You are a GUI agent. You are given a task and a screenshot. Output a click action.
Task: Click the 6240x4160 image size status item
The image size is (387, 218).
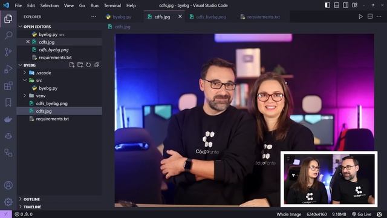[x=316, y=214]
